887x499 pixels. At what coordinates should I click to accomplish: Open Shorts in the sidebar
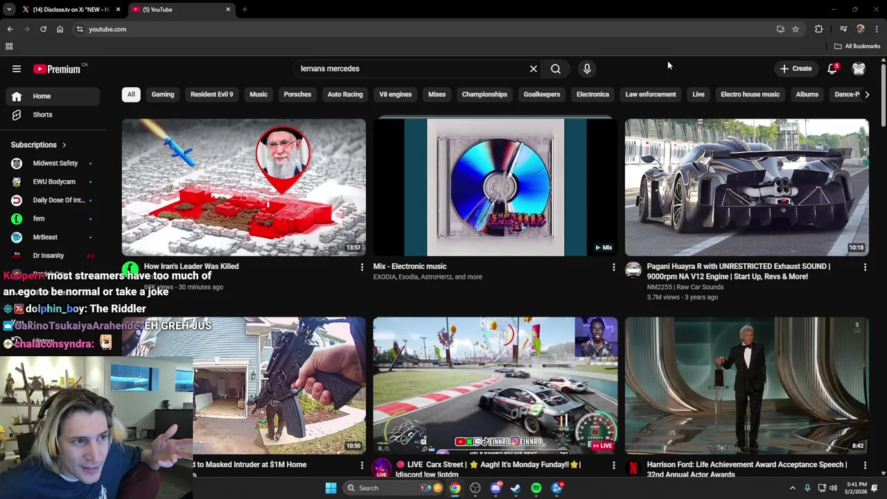pyautogui.click(x=53, y=114)
